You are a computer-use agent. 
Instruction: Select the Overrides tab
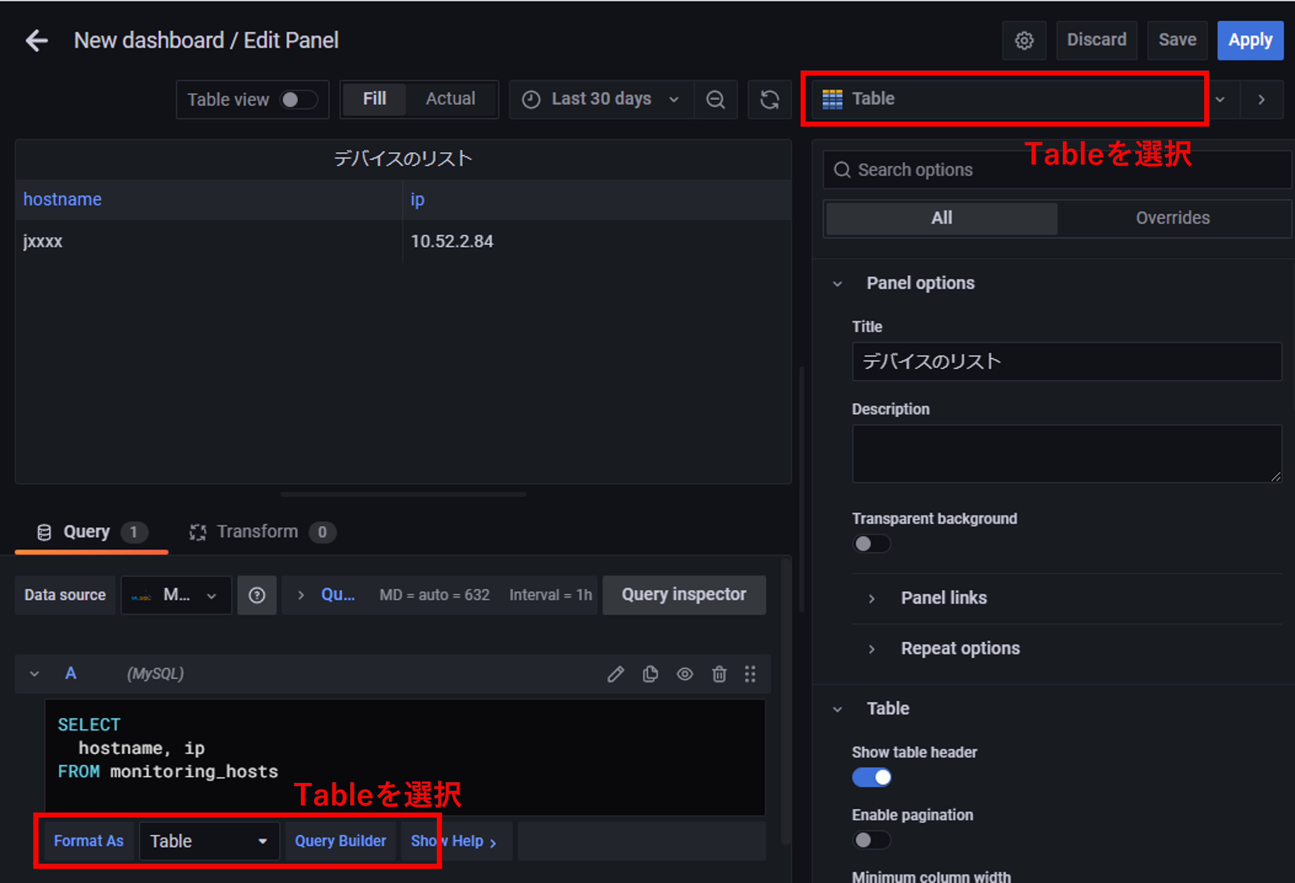point(1173,219)
